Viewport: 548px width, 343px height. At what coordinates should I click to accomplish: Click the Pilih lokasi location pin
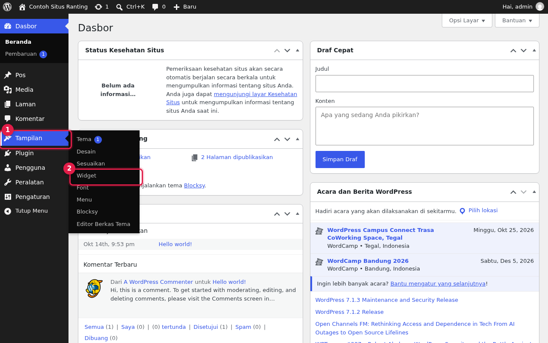[462, 211]
